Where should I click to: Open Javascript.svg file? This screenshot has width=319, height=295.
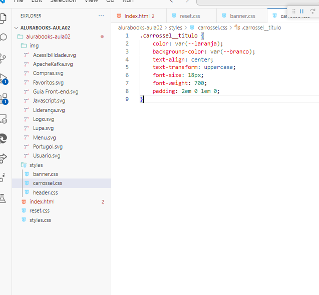[61, 101]
